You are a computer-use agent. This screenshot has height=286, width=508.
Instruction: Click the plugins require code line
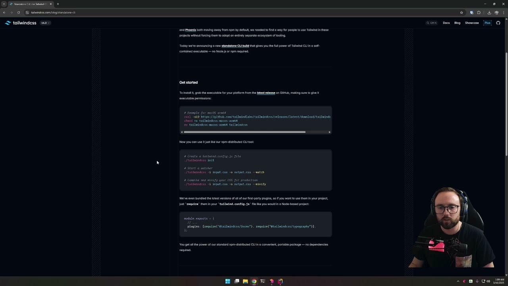click(251, 226)
